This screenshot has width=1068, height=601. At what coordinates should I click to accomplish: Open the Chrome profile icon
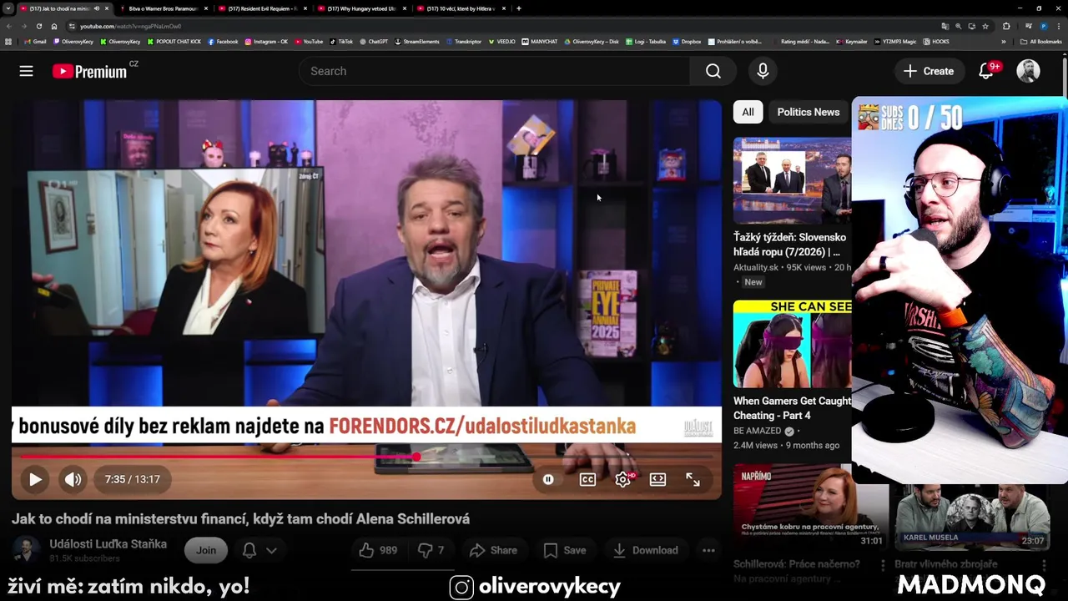click(x=1043, y=26)
